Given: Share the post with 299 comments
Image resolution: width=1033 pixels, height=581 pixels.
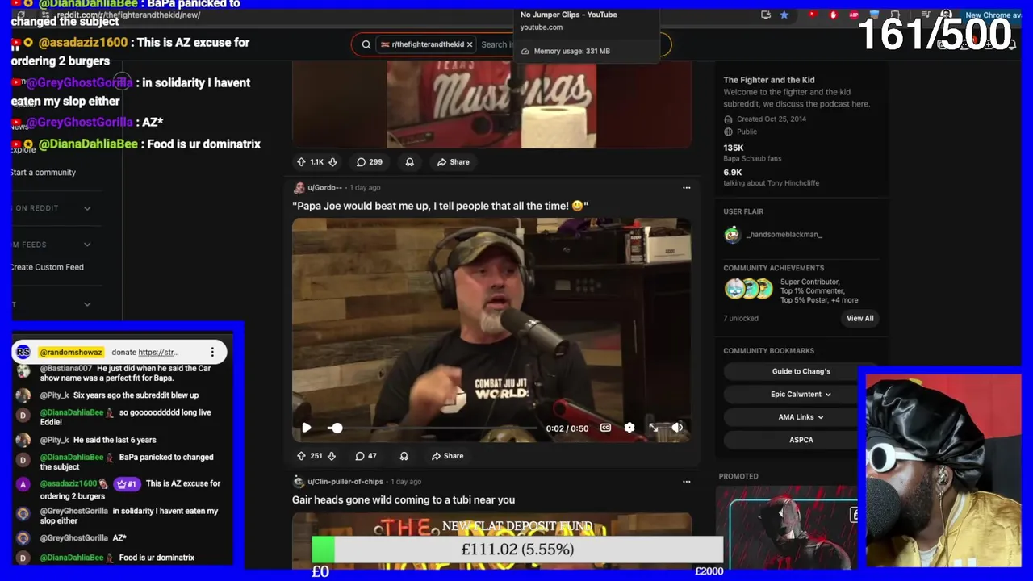Looking at the screenshot, I should (453, 161).
